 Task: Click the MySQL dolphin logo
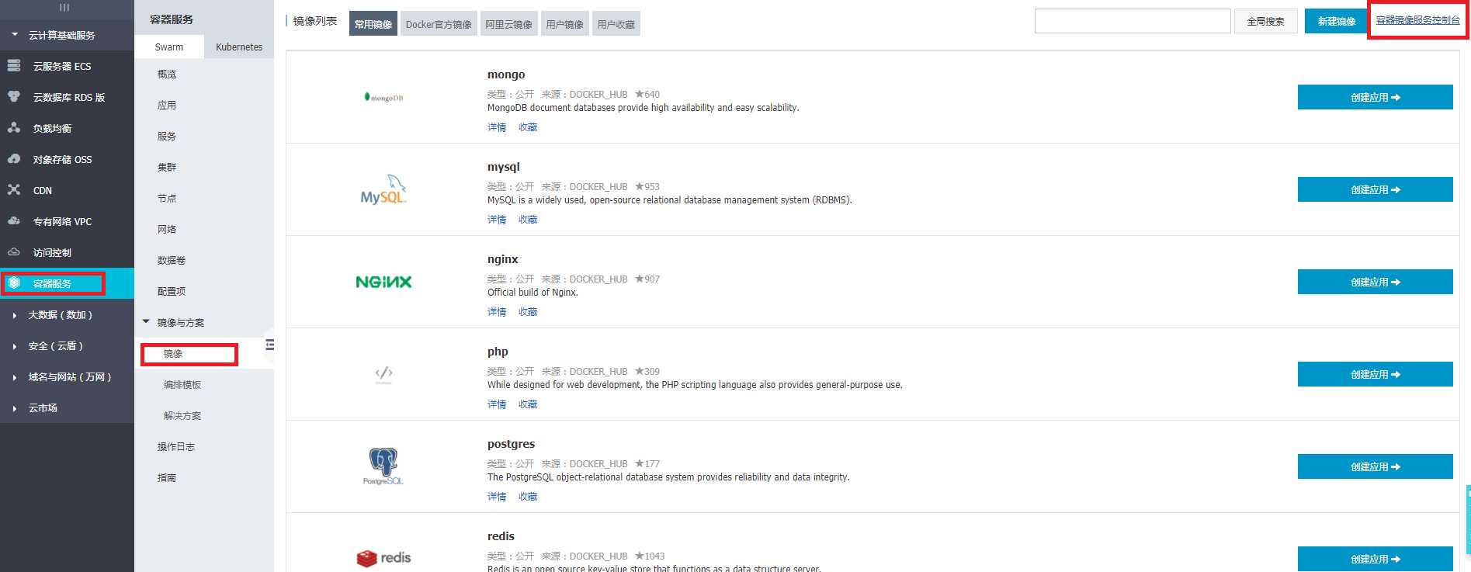point(383,189)
